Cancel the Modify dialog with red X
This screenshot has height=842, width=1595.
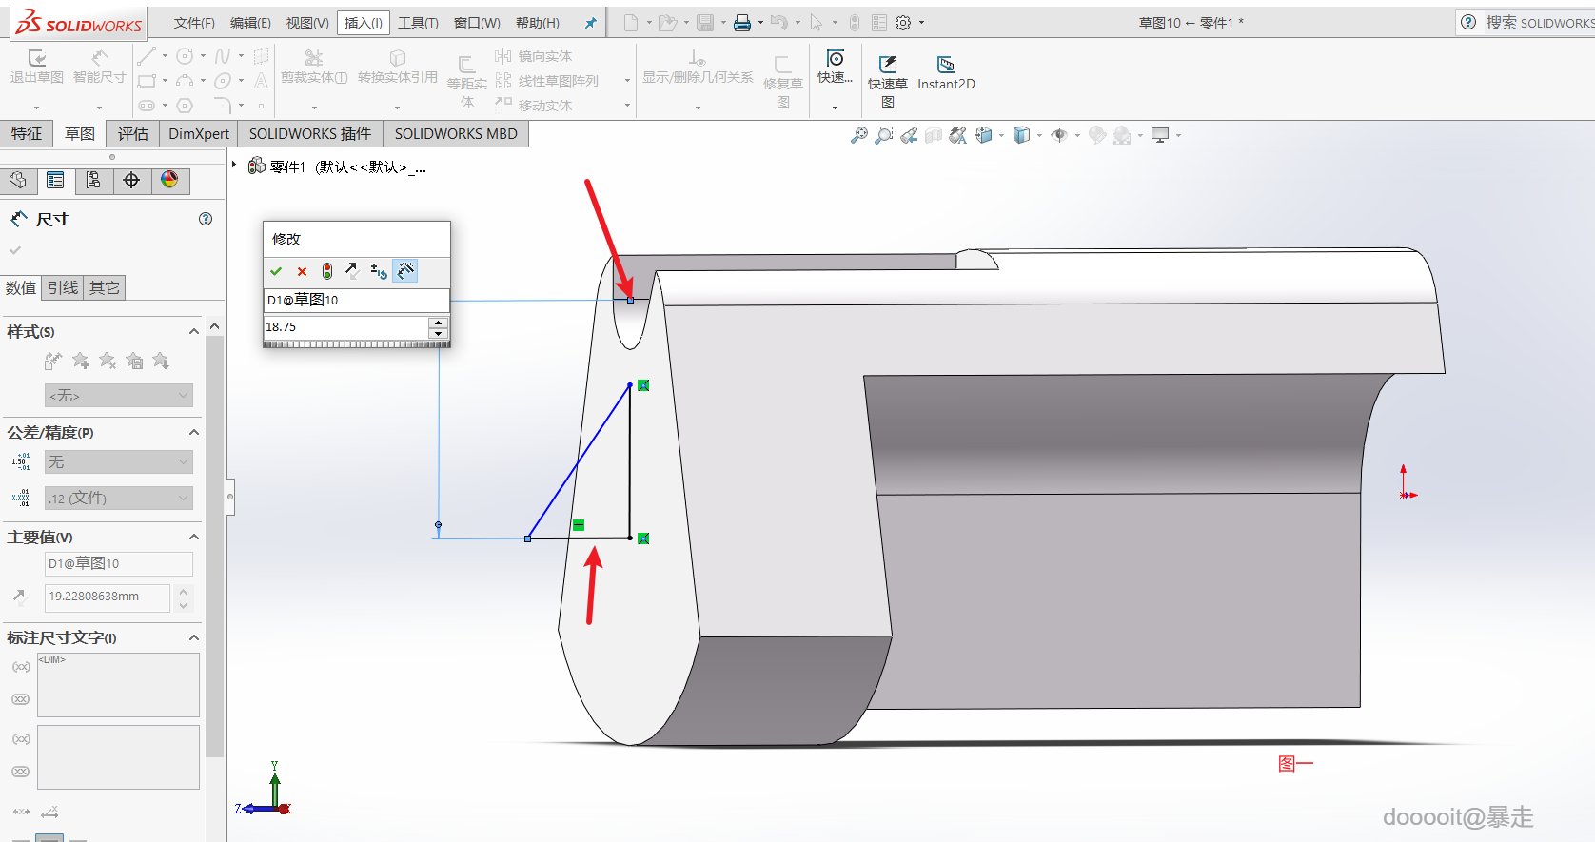302,272
